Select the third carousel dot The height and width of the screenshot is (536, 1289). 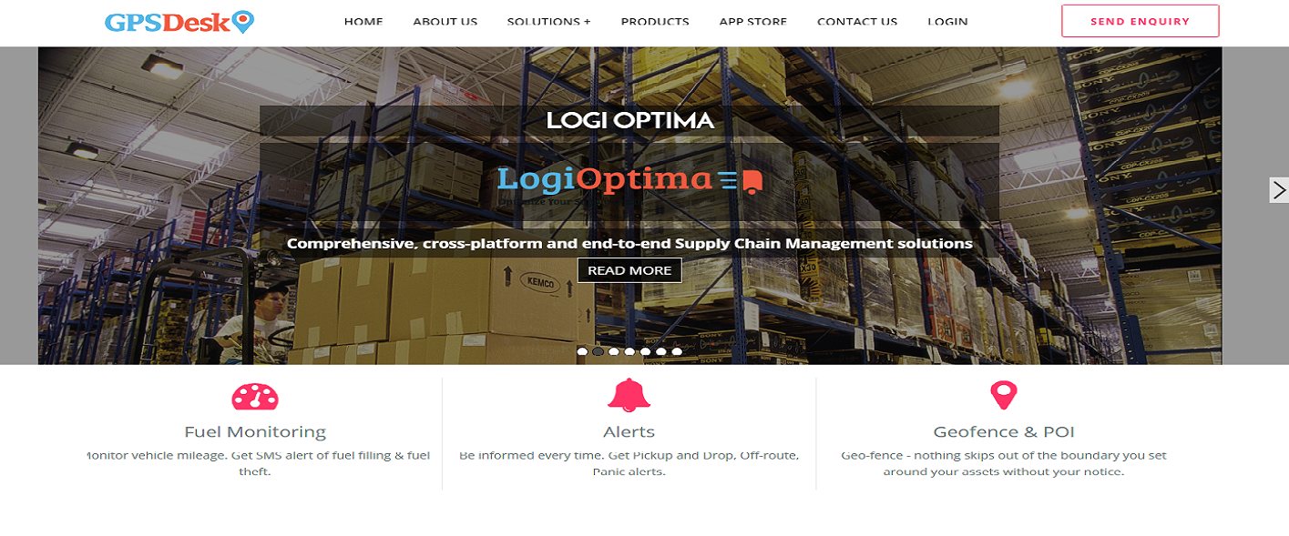coord(614,351)
